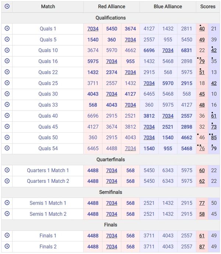Click the play icon in the header row
This screenshot has width=221, height=254.
[x=7, y=6]
